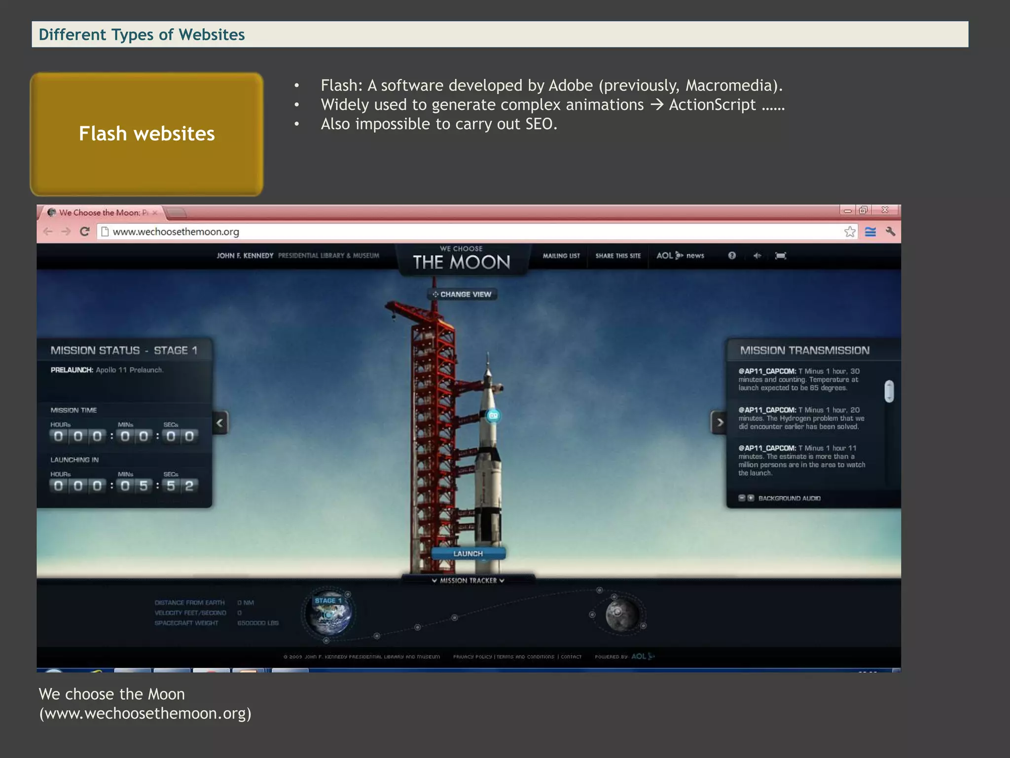Click the Windows Start orb
1010x758 pixels.
pos(53,671)
